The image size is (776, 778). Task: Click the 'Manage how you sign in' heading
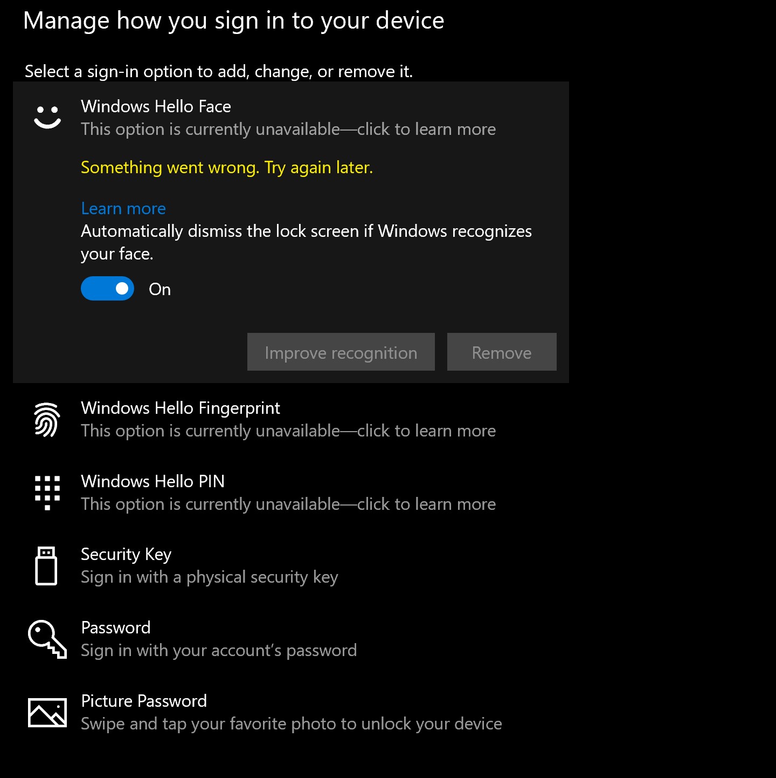[234, 21]
